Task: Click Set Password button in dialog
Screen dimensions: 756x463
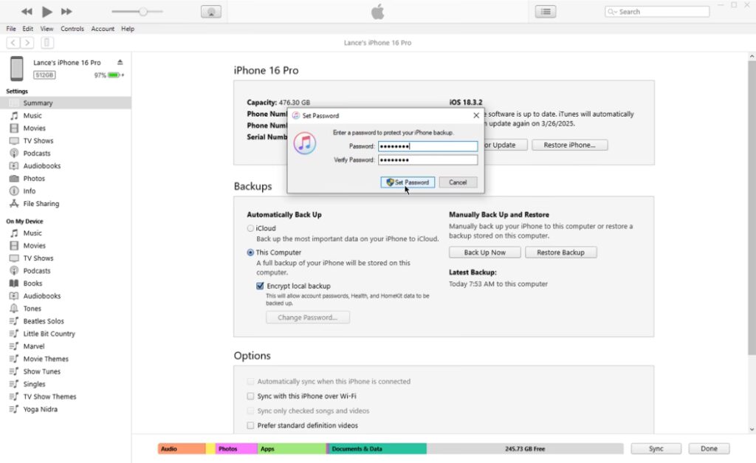Action: (408, 182)
